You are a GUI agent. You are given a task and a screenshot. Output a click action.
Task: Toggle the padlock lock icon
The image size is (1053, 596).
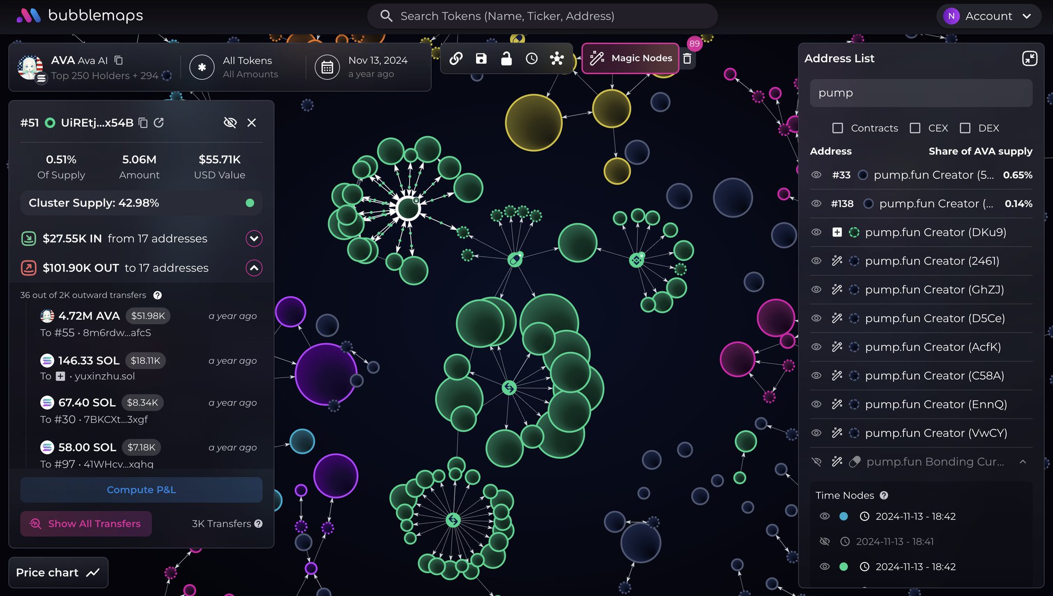(506, 59)
